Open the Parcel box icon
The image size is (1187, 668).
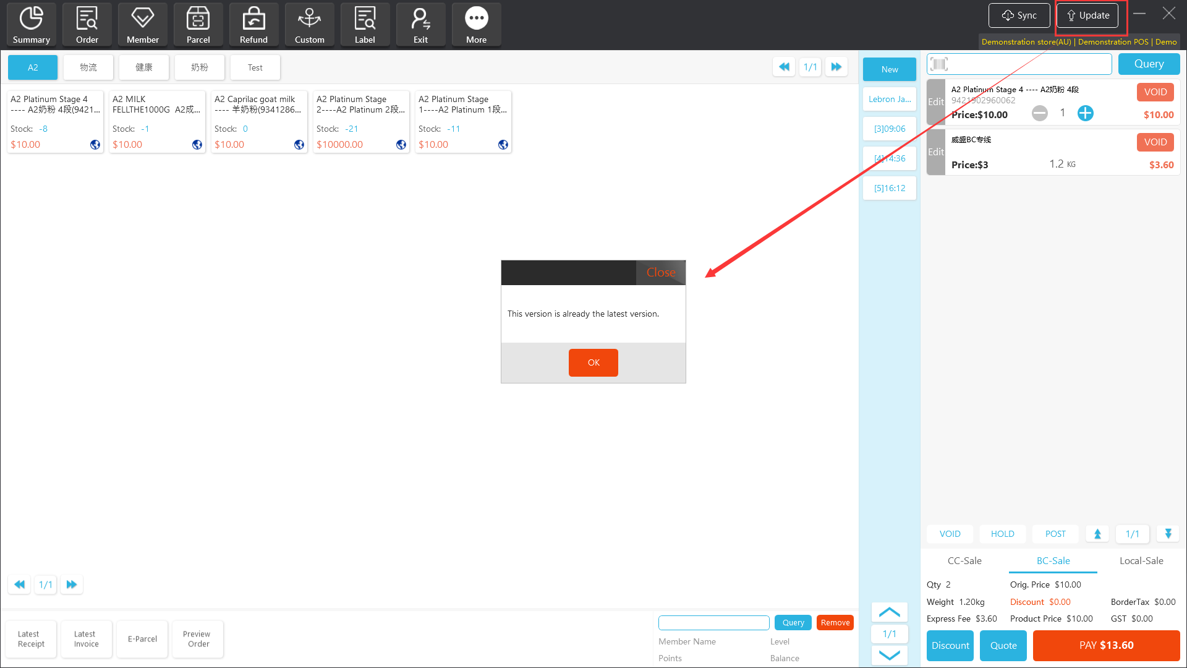click(x=198, y=19)
